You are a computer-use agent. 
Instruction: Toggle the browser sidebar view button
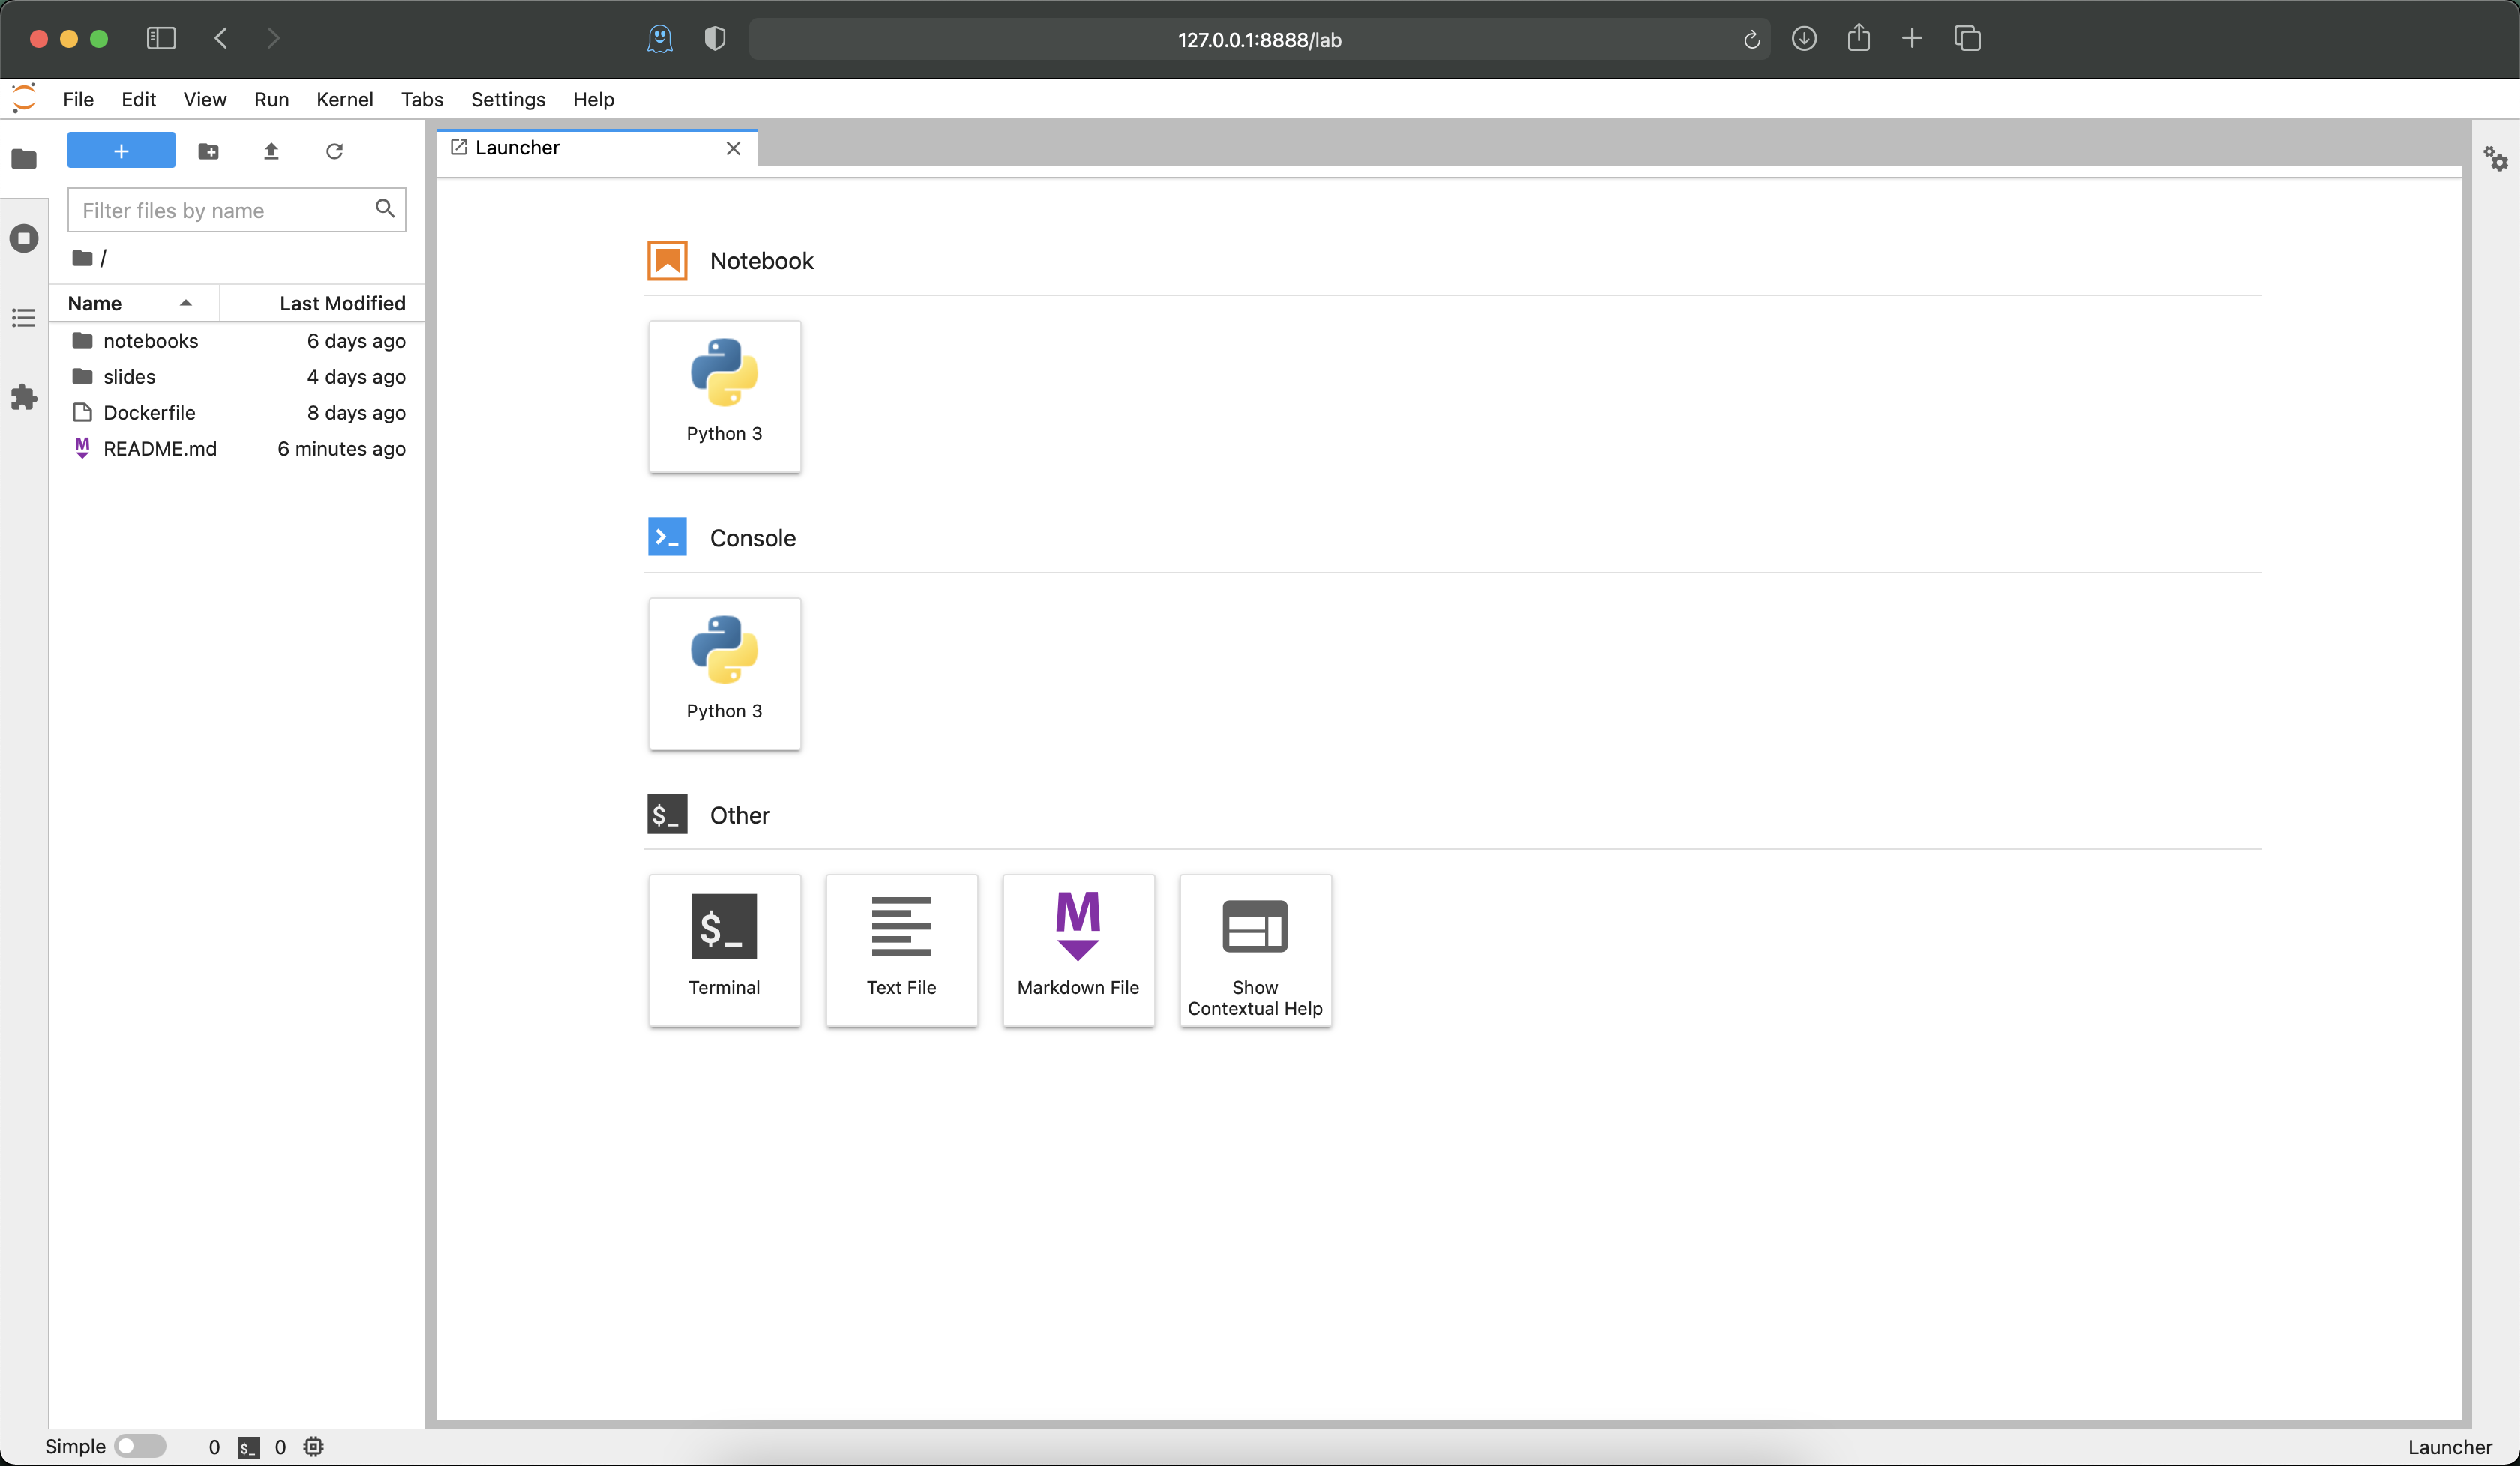pyautogui.click(x=161, y=39)
